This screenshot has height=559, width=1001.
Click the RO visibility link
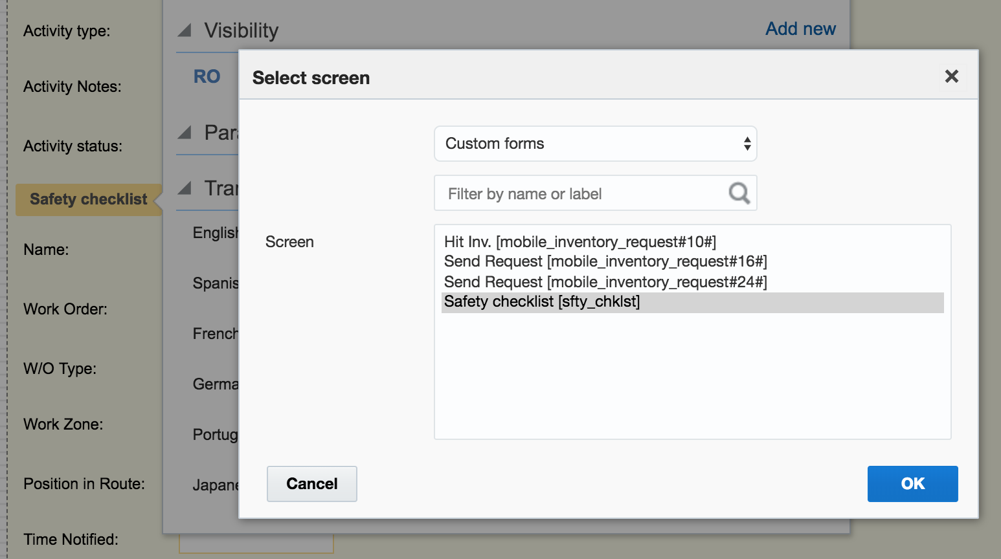(207, 77)
